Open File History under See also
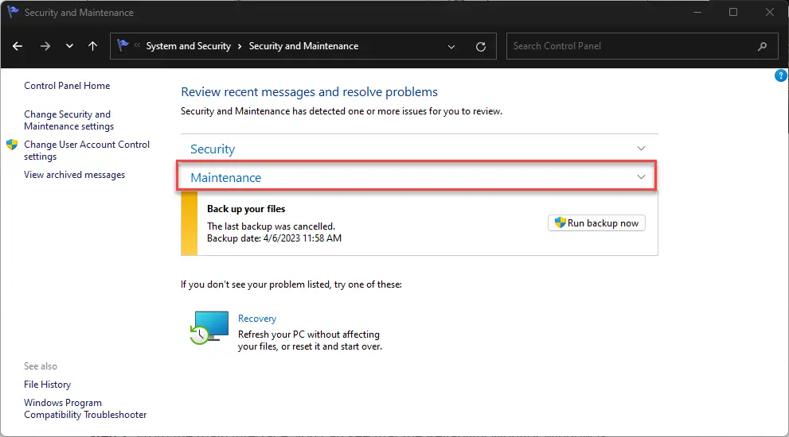The height and width of the screenshot is (437, 789). click(47, 385)
